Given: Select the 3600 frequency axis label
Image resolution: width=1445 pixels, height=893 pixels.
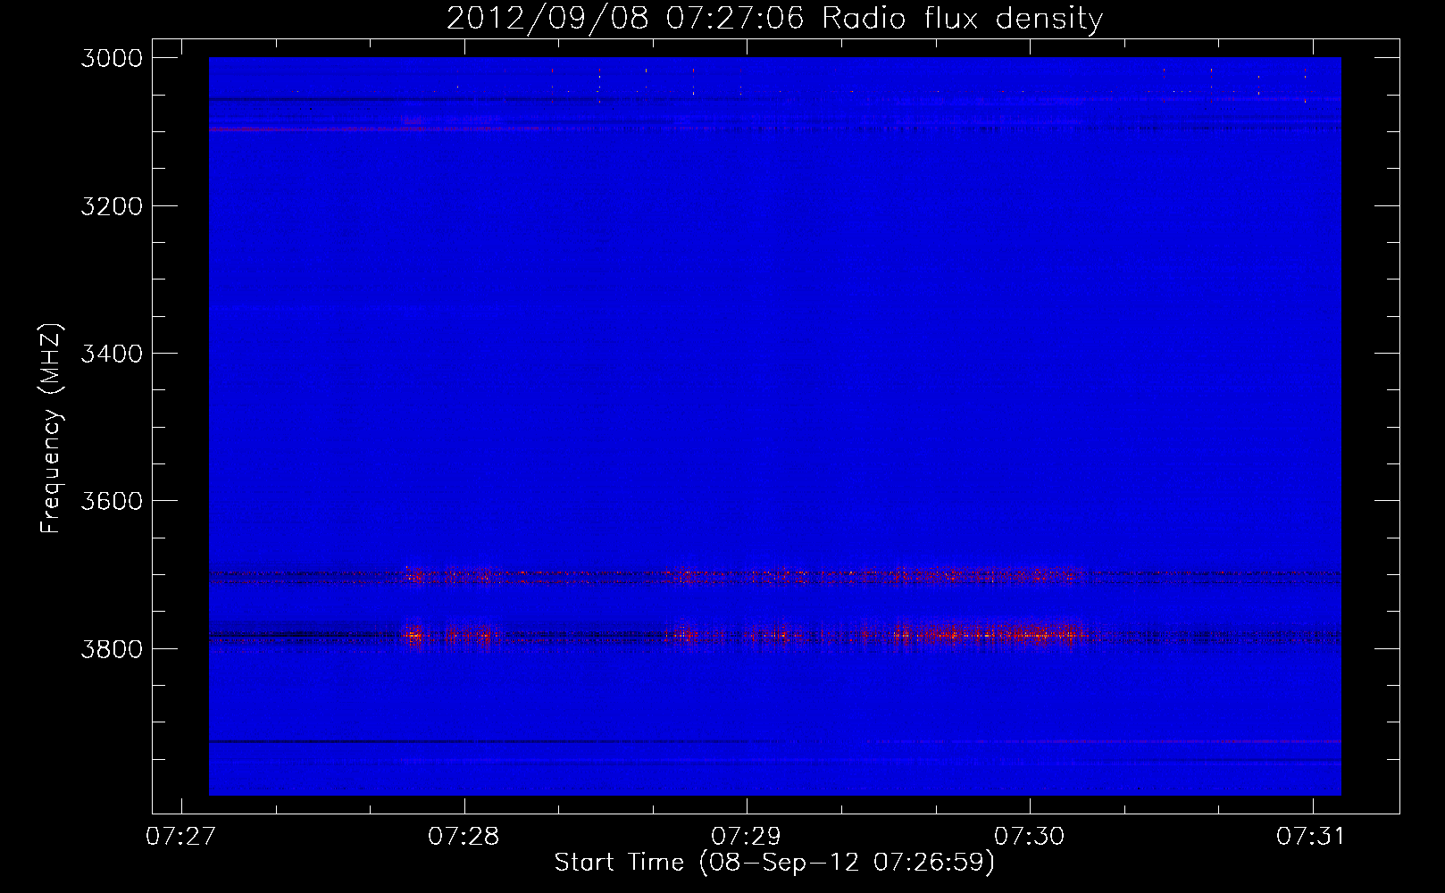Looking at the screenshot, I should point(112,501).
